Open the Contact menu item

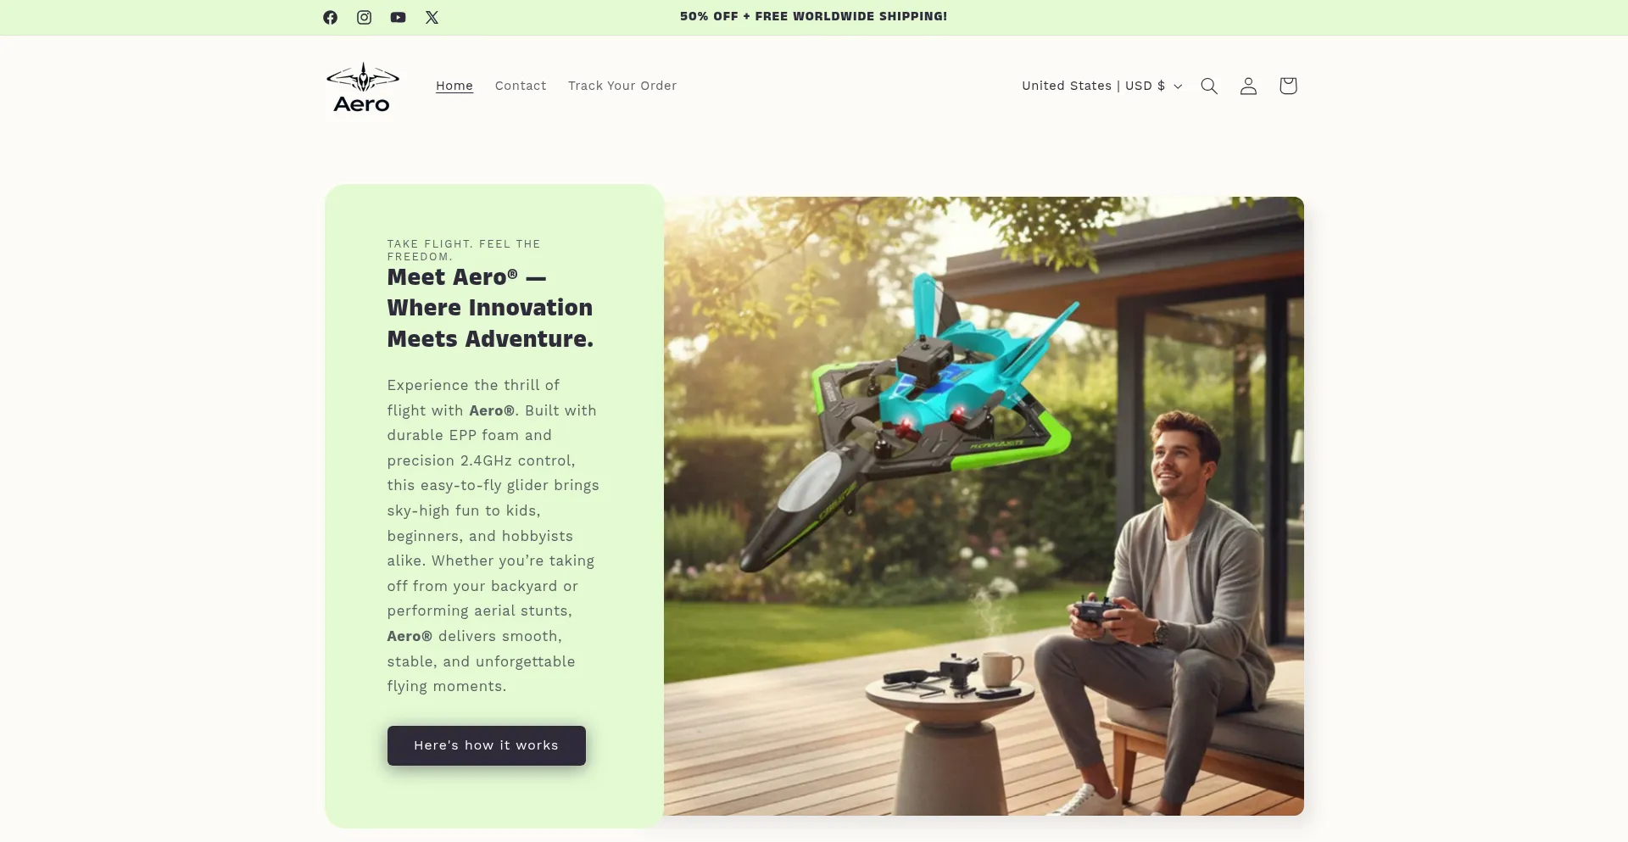521,86
